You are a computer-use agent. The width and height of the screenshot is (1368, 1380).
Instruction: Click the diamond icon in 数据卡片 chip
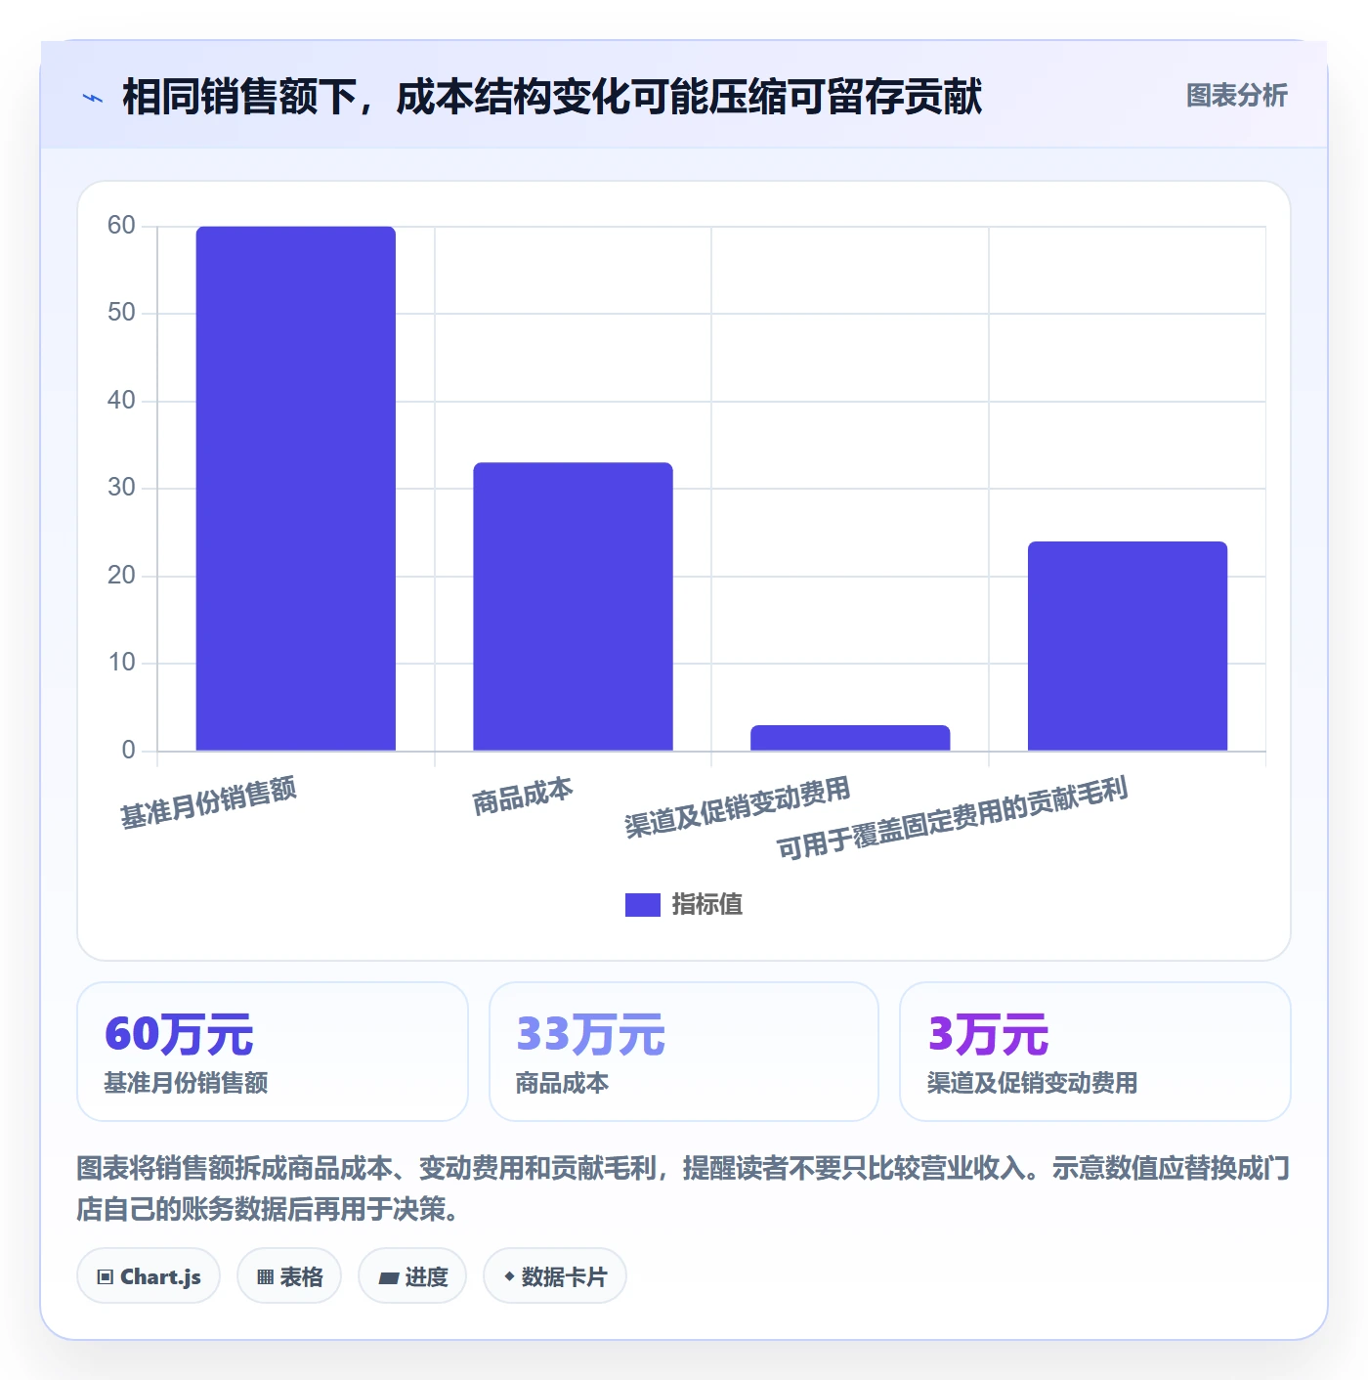[x=509, y=1276]
